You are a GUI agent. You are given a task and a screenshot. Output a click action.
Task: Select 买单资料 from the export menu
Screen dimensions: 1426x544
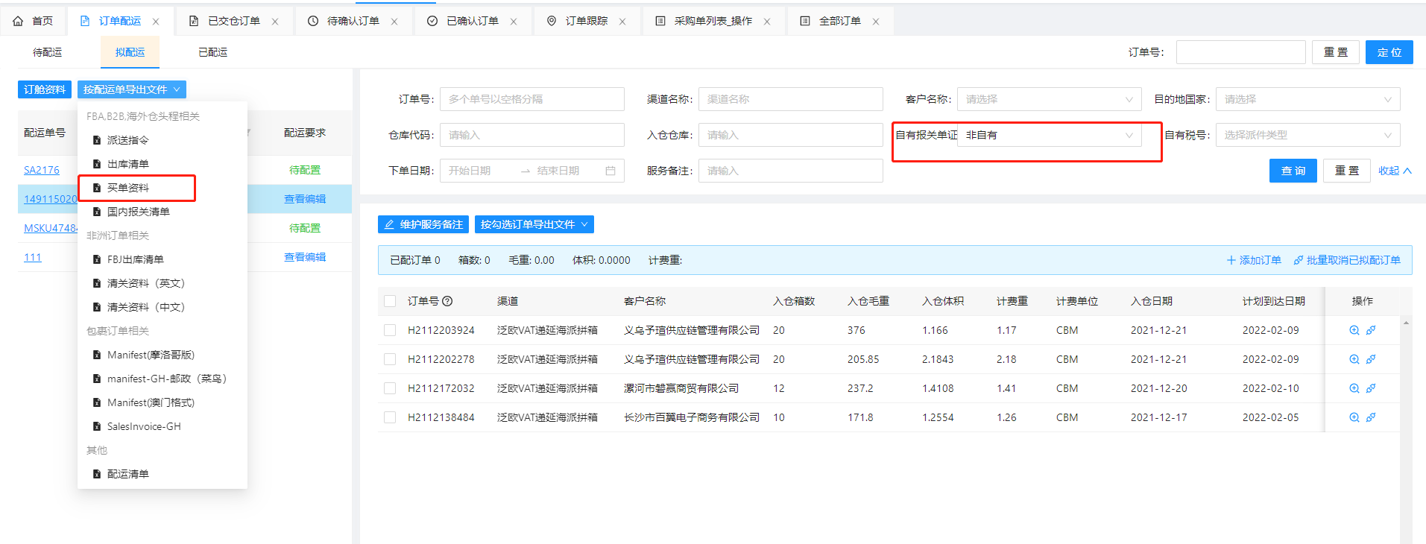tap(128, 188)
